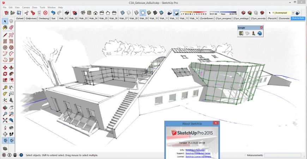
Task: Click the Get Models warehouse icon
Action: [x=243, y=13]
